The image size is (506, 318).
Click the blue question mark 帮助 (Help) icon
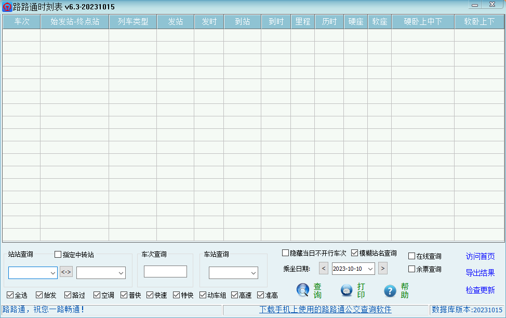coord(390,290)
